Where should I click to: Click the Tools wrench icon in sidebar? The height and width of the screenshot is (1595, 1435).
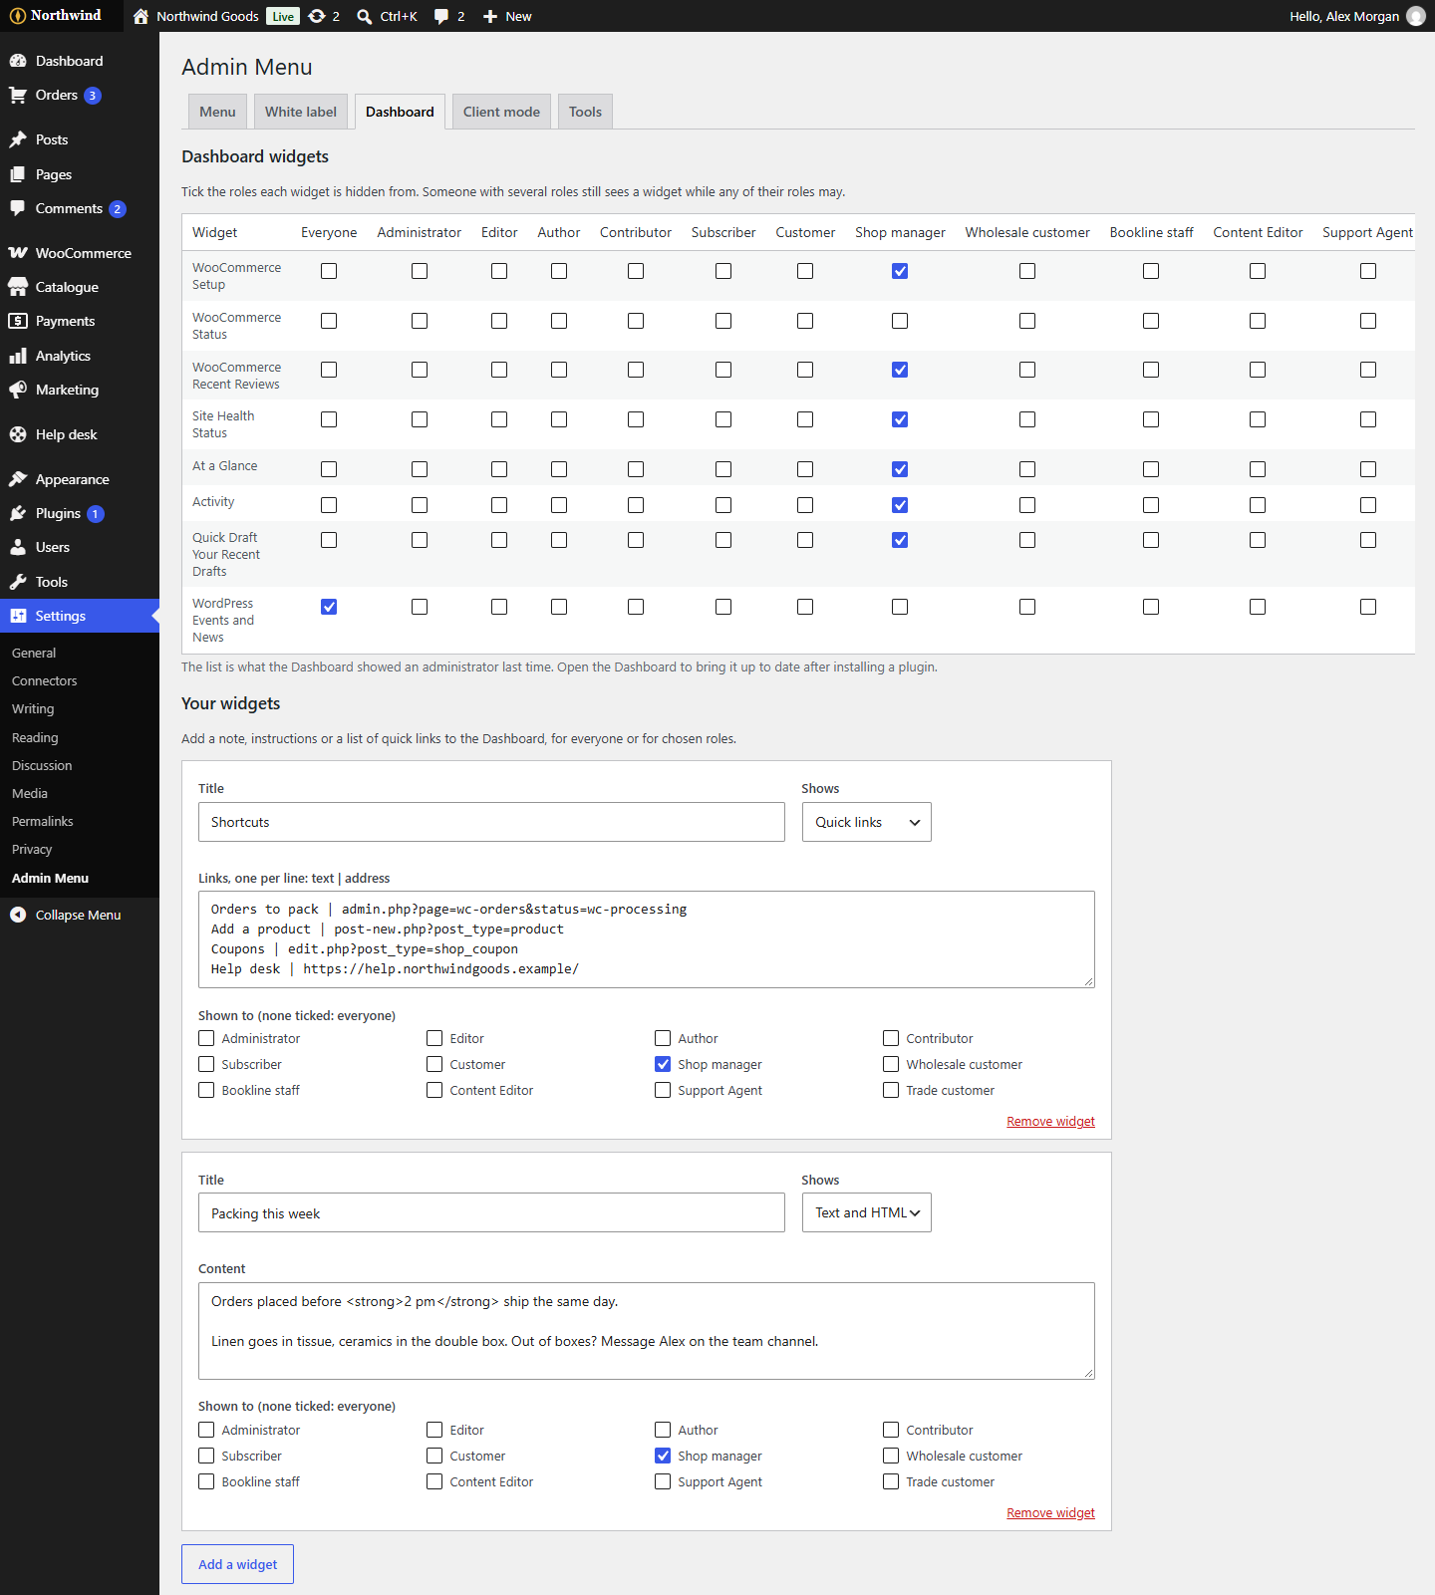18,582
